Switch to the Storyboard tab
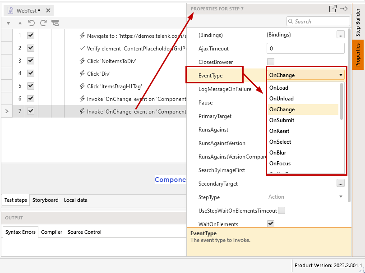 tap(45, 200)
